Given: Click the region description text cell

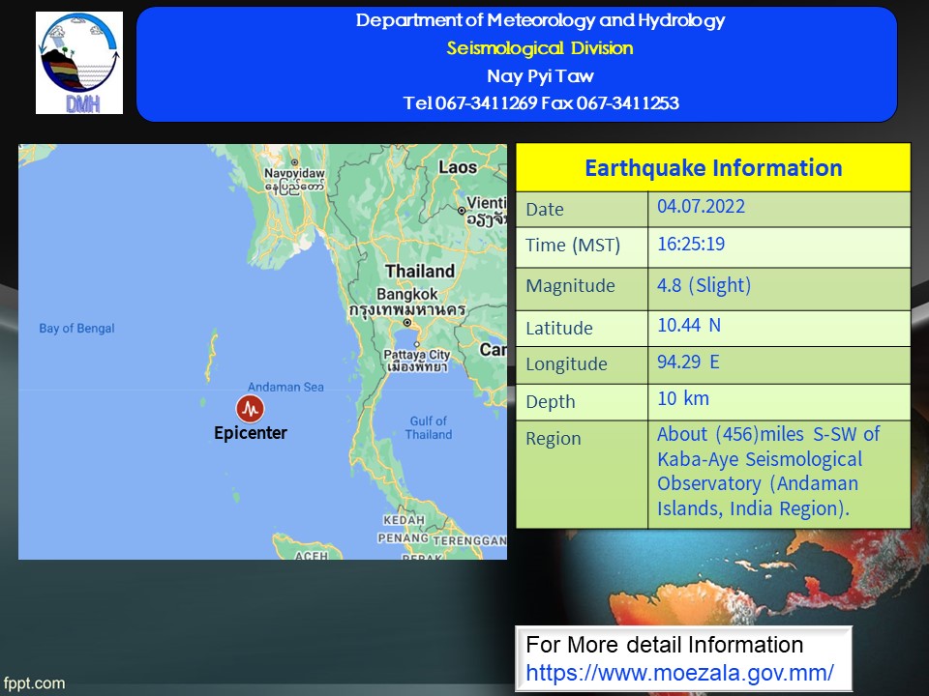Looking at the screenshot, I should click(779, 474).
